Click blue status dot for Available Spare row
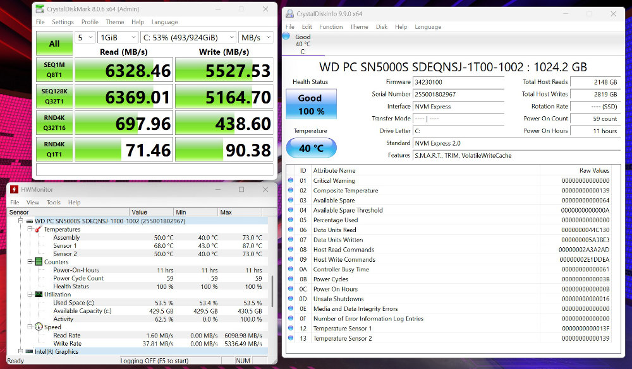Screen dimensions: 632x369 coord(291,200)
